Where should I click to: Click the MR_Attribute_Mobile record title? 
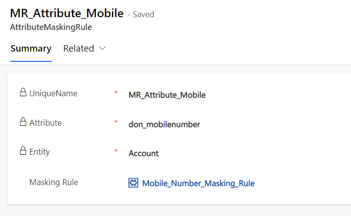pos(66,13)
